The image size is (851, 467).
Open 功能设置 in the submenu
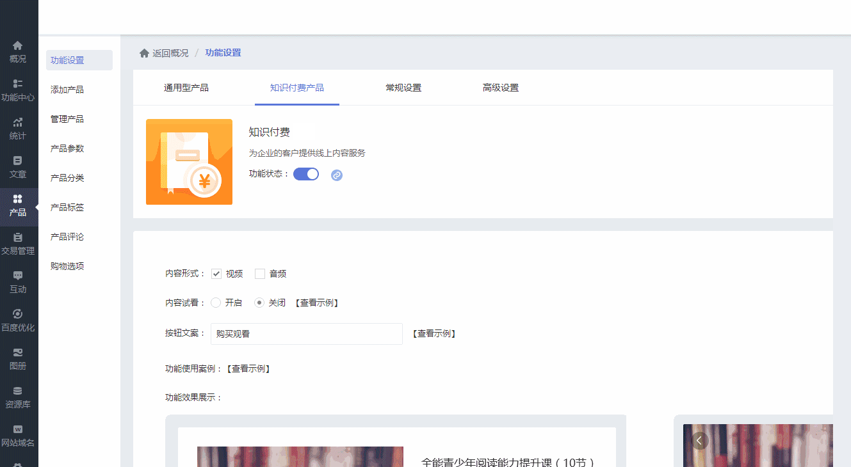[79, 60]
